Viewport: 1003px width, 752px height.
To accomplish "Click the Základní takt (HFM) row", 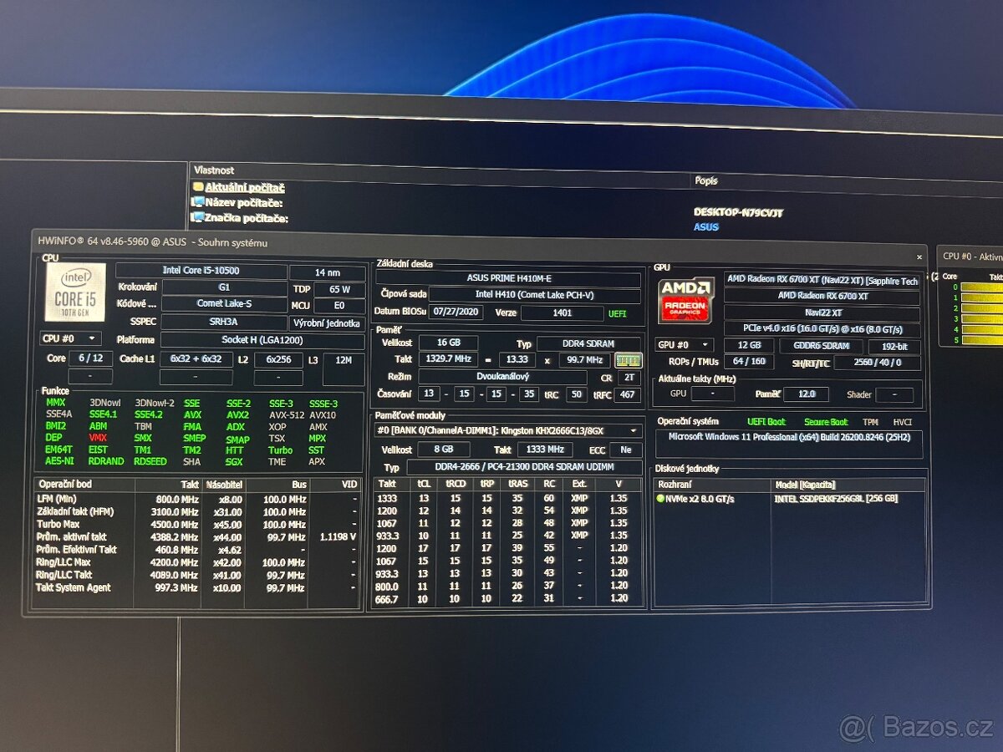I will coord(197,512).
